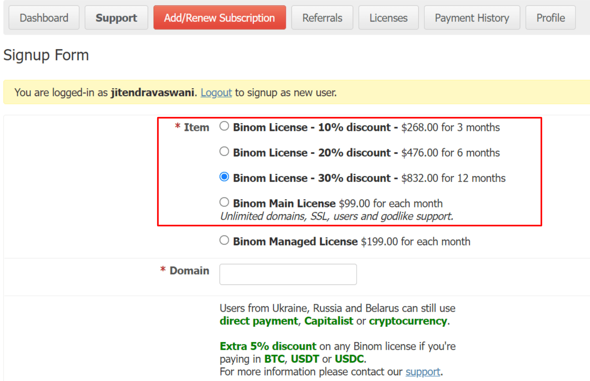Image resolution: width=590 pixels, height=381 pixels.
Task: Select the 20% discount 6-month license option
Action: click(x=224, y=151)
